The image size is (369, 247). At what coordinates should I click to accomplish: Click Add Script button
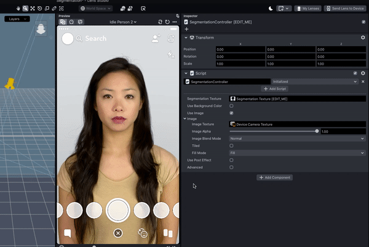click(x=275, y=89)
